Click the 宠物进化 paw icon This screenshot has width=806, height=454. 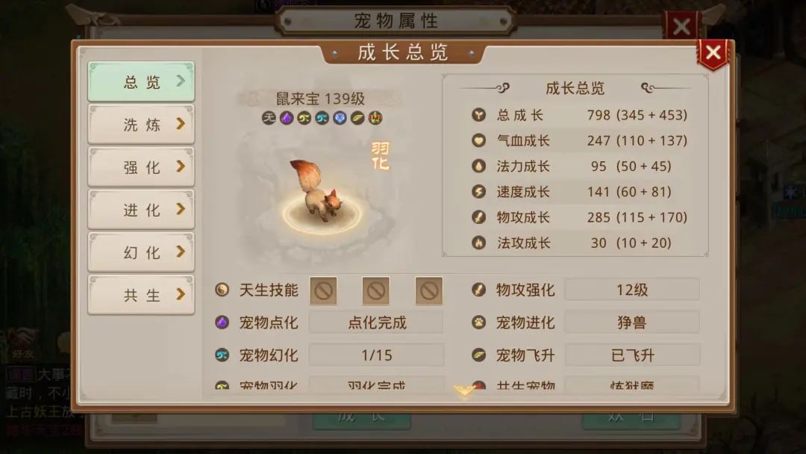coord(478,323)
